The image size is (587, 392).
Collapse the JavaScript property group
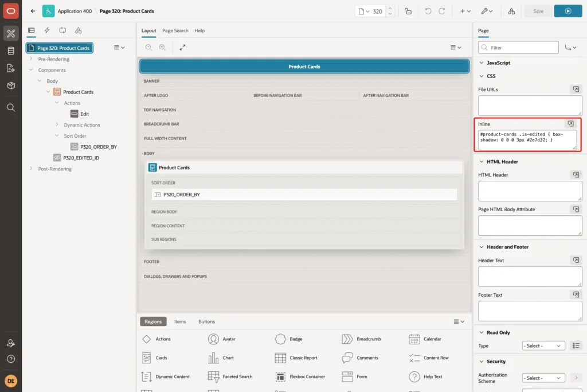click(x=482, y=63)
